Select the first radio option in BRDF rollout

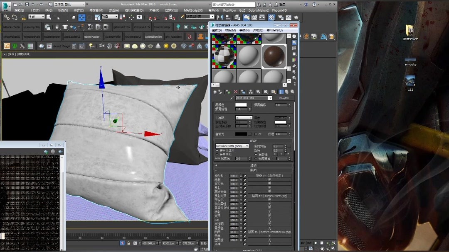(x=217, y=150)
